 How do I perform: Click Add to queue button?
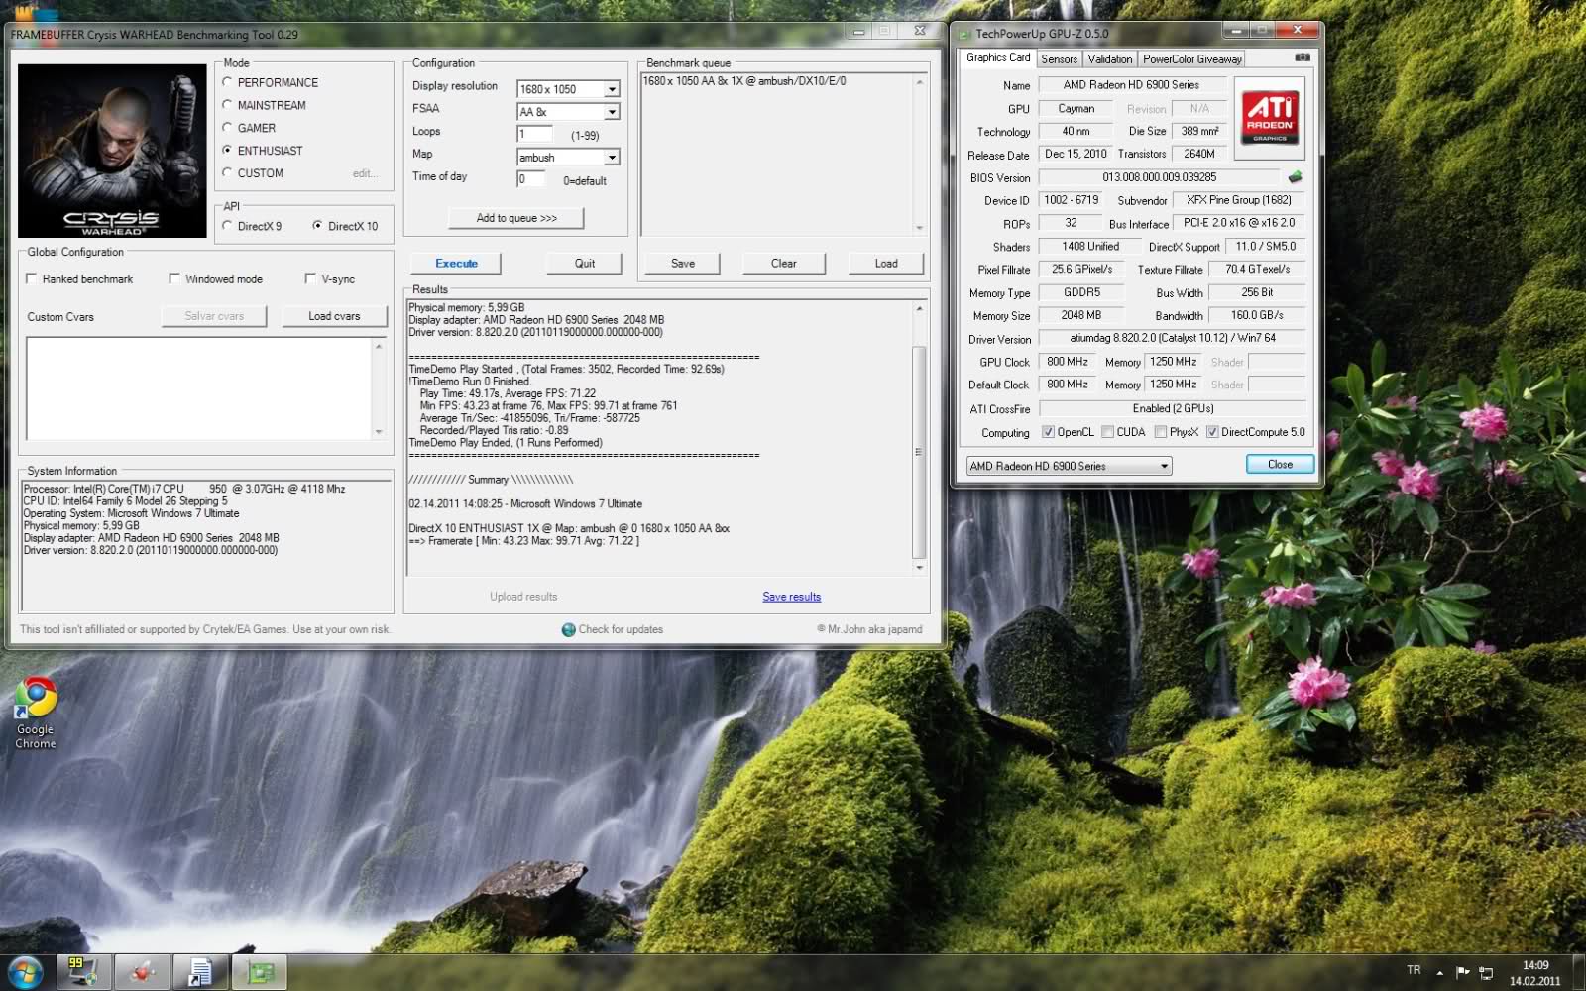515,218
